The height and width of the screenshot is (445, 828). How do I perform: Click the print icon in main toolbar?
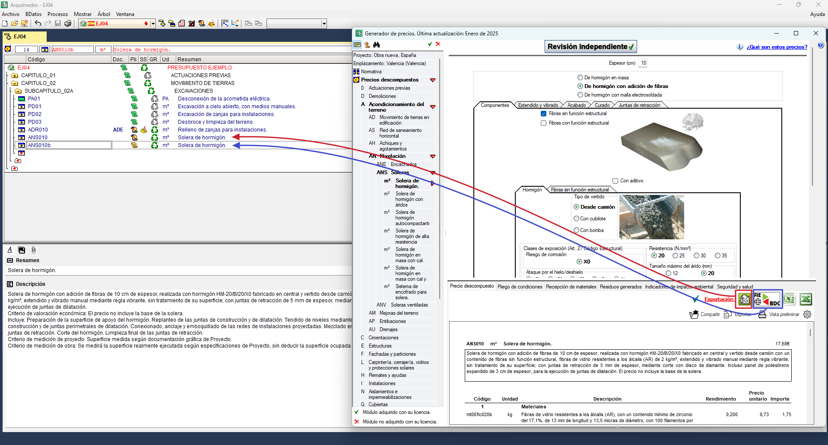tap(68, 23)
